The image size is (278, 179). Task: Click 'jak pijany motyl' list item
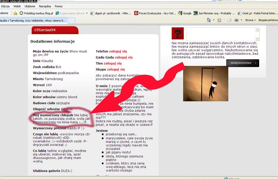pos(118,152)
